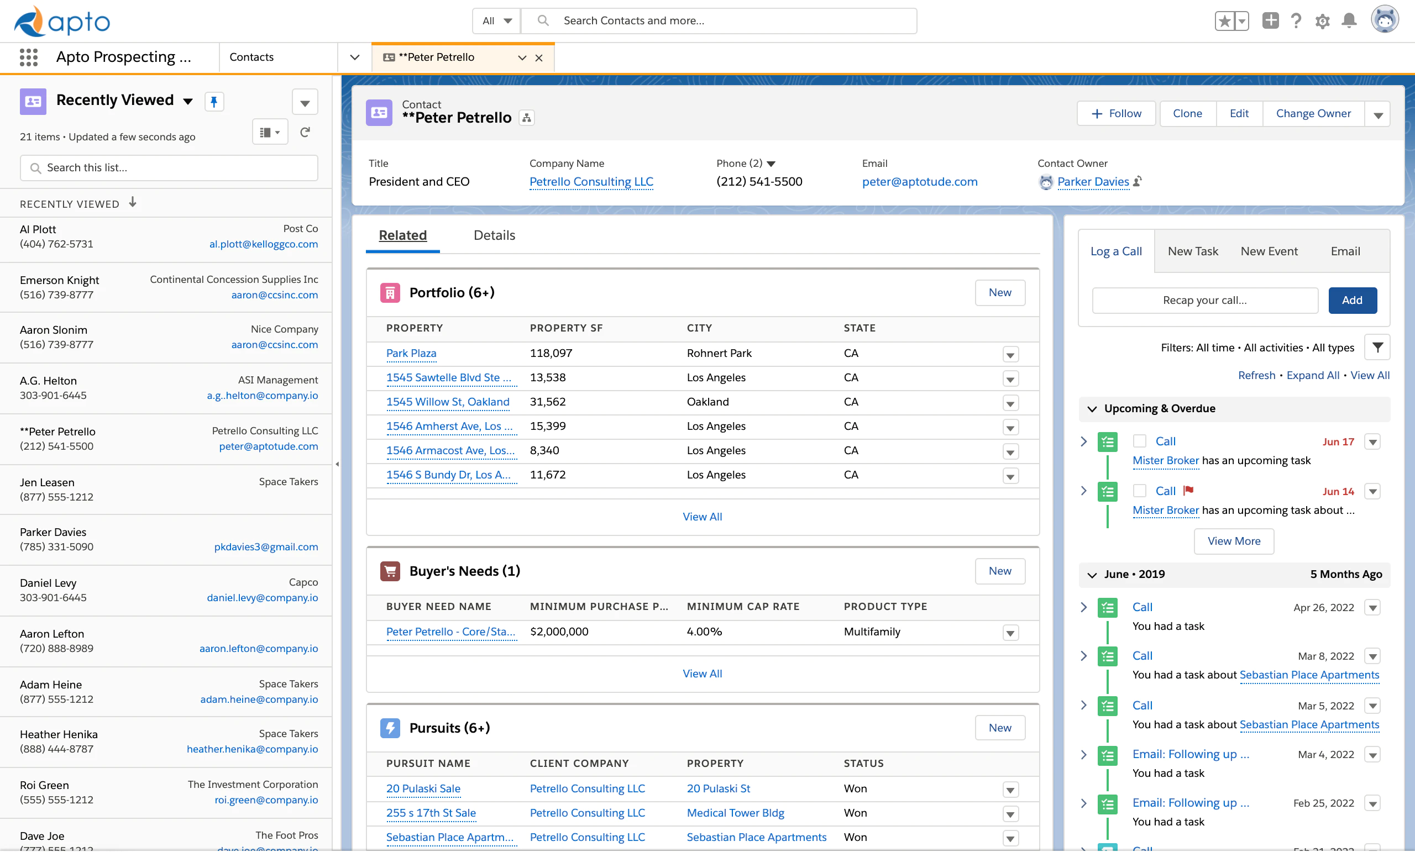Click the notifications bell icon

tap(1348, 20)
